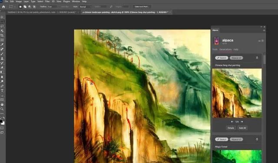Open the Layer menu

coord(26,1)
